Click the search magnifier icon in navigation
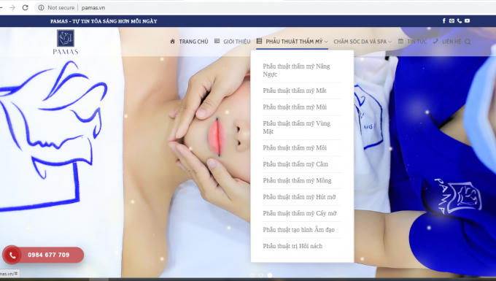 [x=468, y=42]
